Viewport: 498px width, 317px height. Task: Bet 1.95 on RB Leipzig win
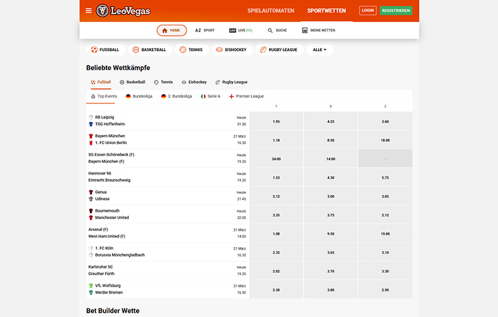[277, 121]
